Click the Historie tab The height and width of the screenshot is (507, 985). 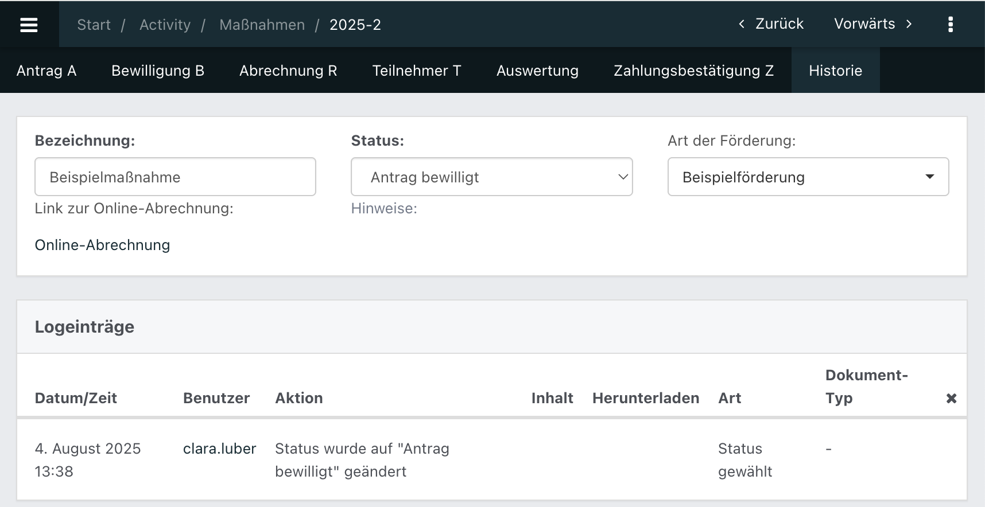coord(836,71)
